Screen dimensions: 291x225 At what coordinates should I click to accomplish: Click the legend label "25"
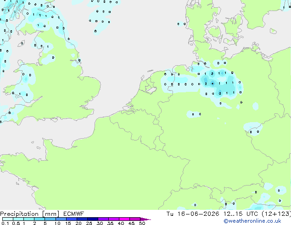[89, 223]
